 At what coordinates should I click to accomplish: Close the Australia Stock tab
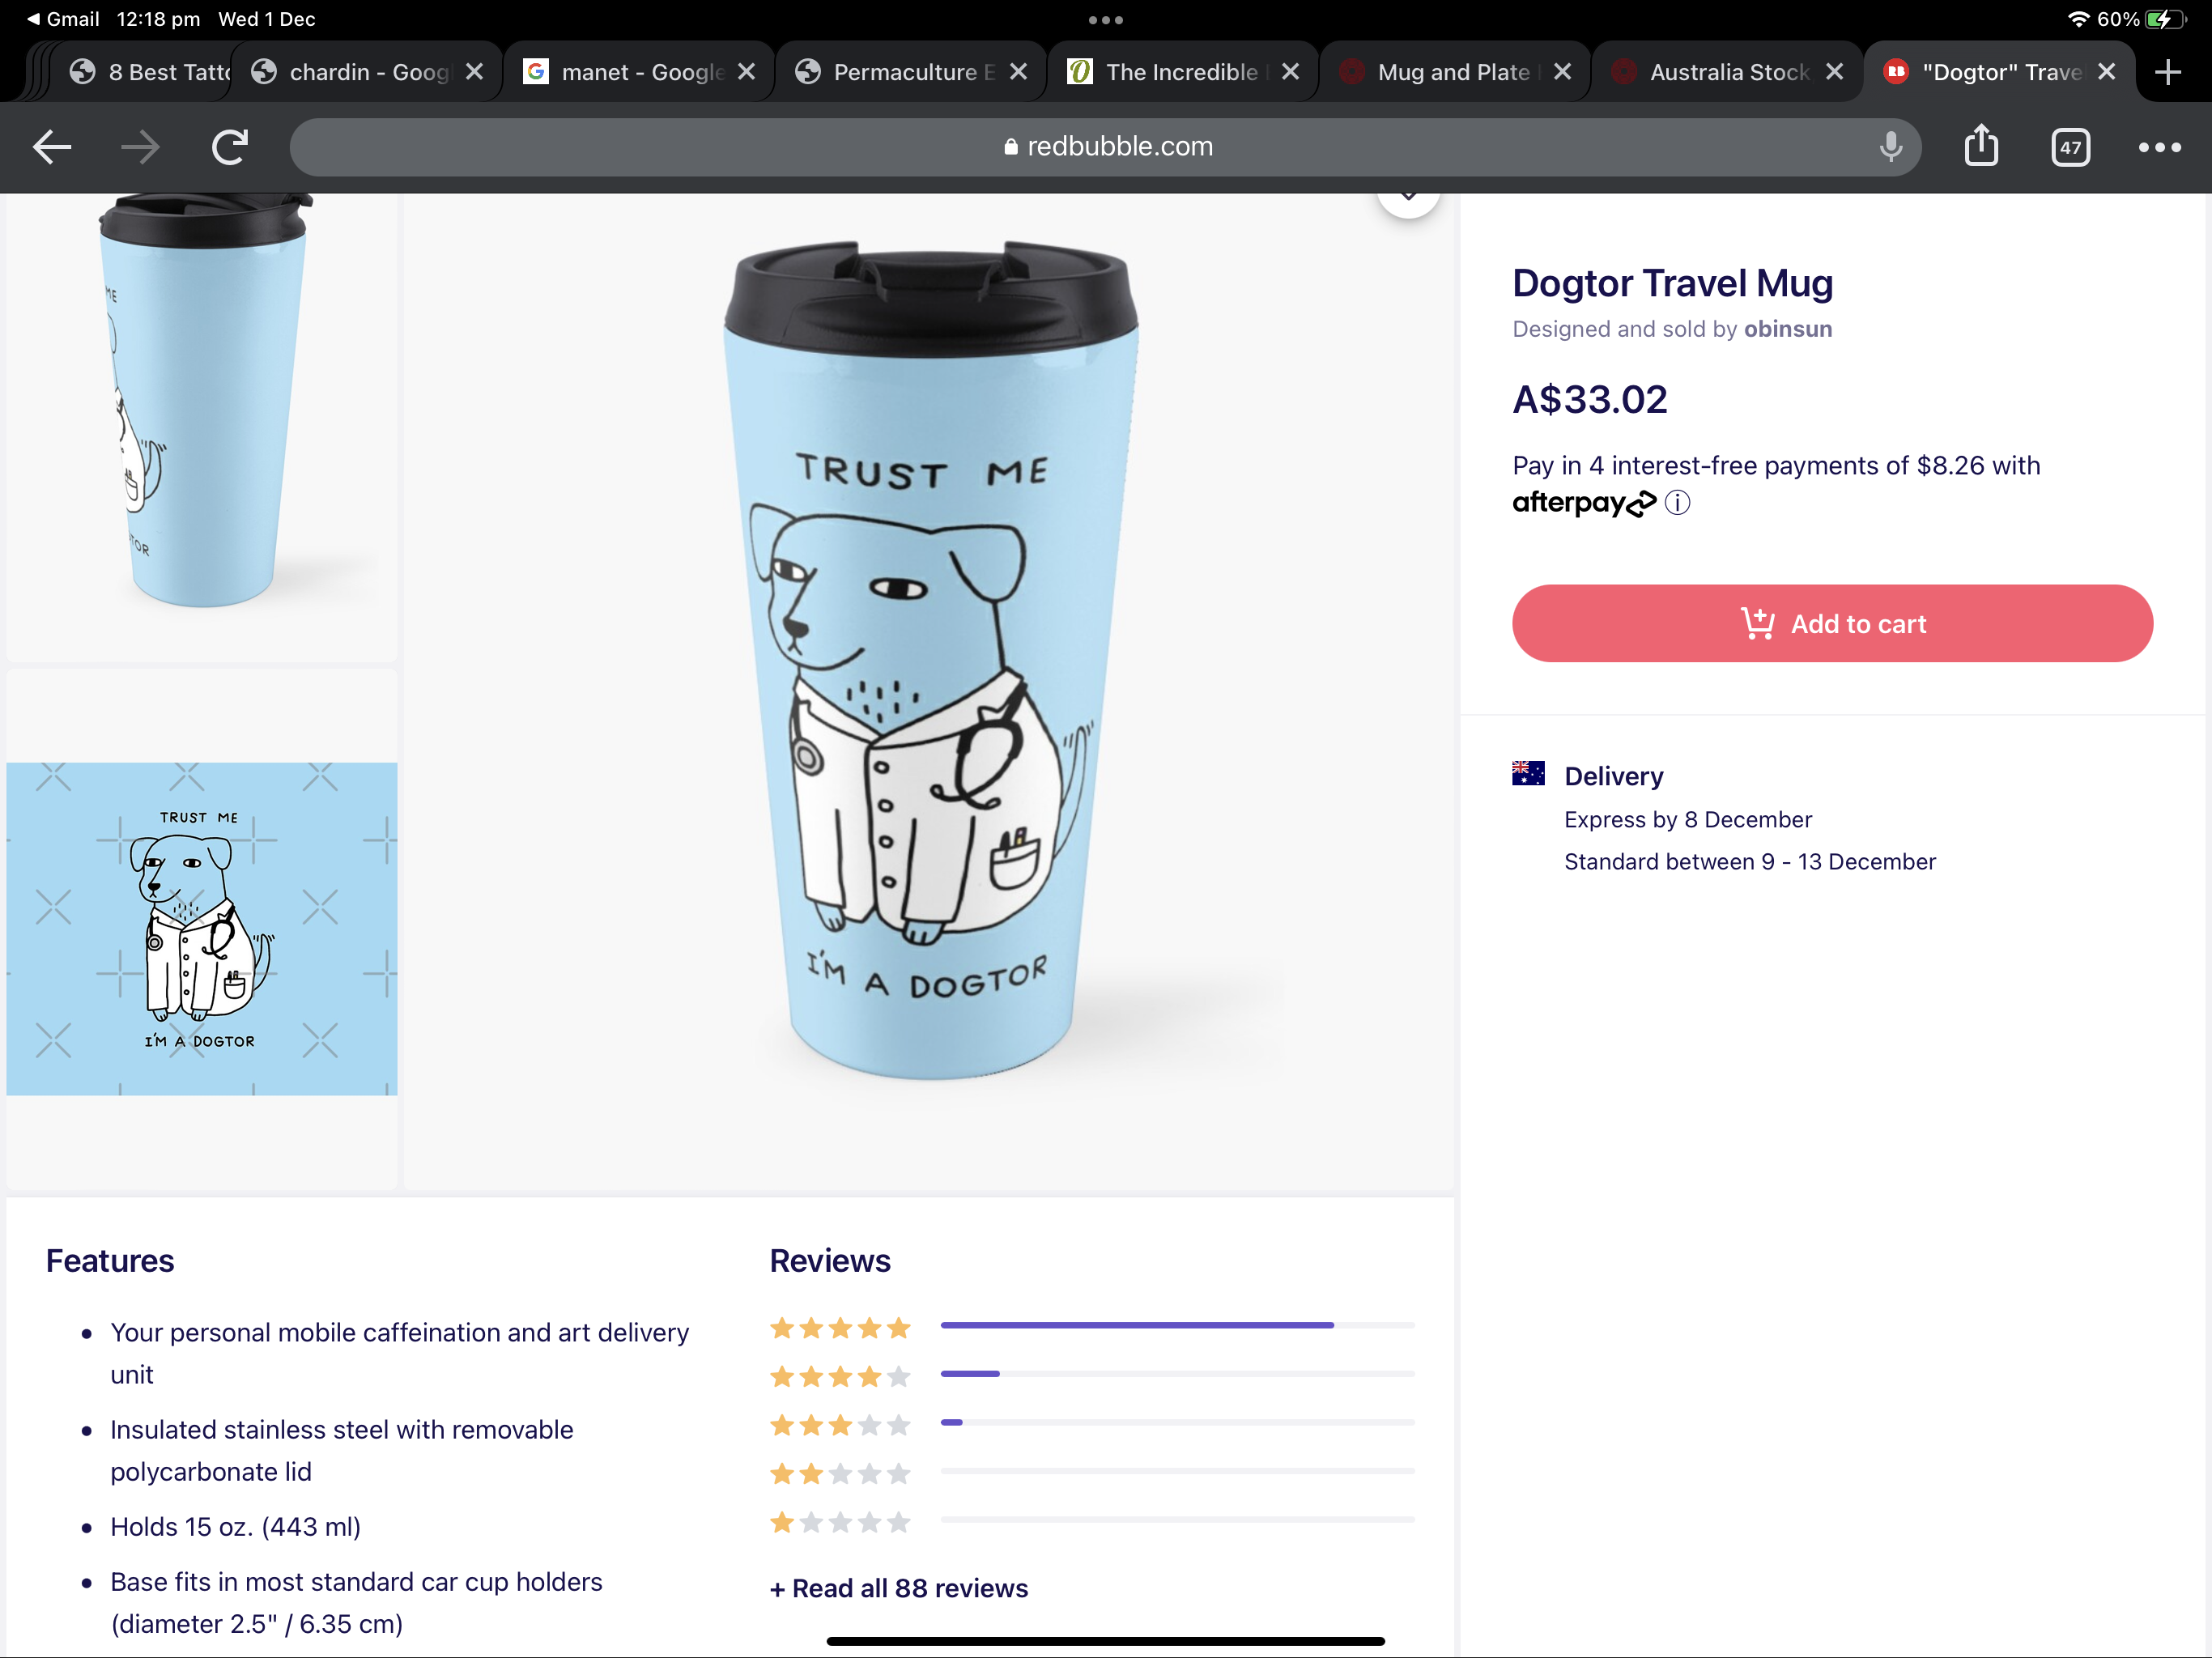point(1834,72)
